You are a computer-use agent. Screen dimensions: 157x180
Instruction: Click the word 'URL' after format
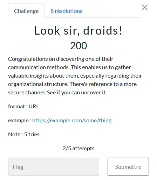click(34, 107)
